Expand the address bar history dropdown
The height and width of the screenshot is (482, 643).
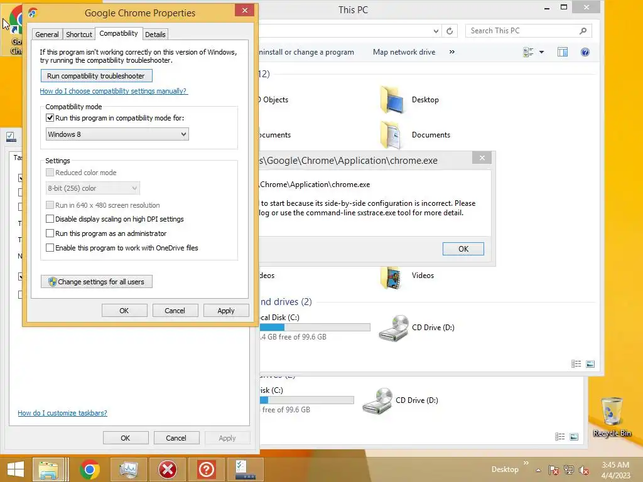click(436, 31)
